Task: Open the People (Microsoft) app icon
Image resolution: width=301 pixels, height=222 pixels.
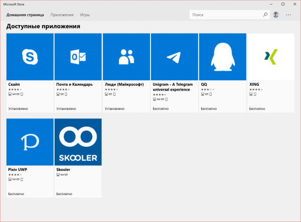Action: point(126,57)
